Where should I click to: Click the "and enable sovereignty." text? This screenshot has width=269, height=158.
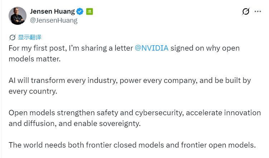click(x=100, y=124)
